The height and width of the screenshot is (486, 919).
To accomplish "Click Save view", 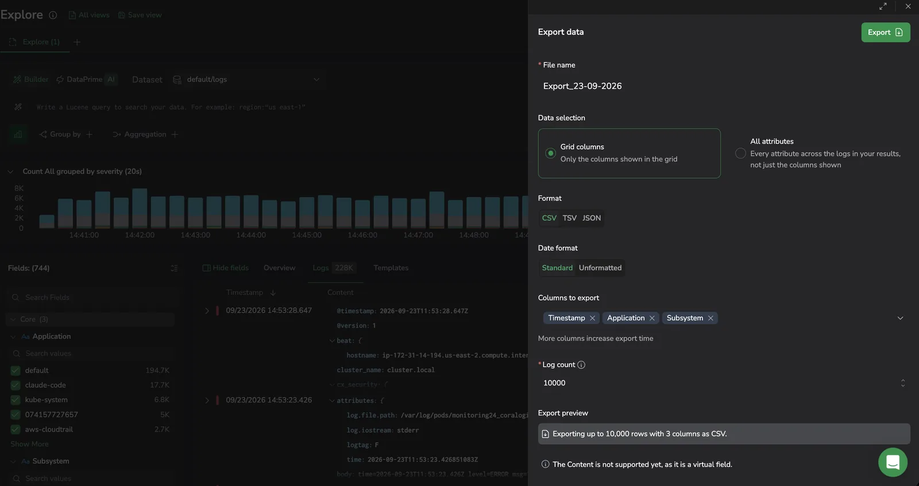I will tap(140, 15).
